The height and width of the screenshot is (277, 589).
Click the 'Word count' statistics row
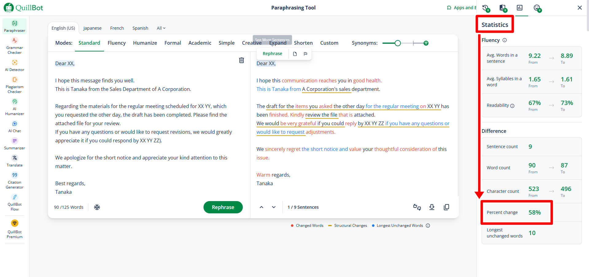pyautogui.click(x=532, y=168)
